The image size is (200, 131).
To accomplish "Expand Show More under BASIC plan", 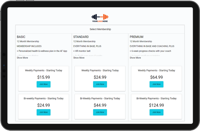I will click(x=22, y=58).
